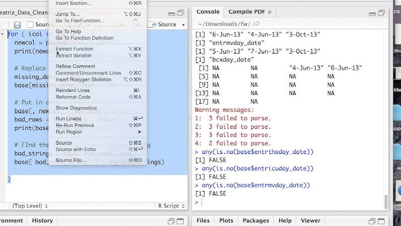Minimize the Environment/History pane
This screenshot has width=401, height=226.
(x=171, y=221)
